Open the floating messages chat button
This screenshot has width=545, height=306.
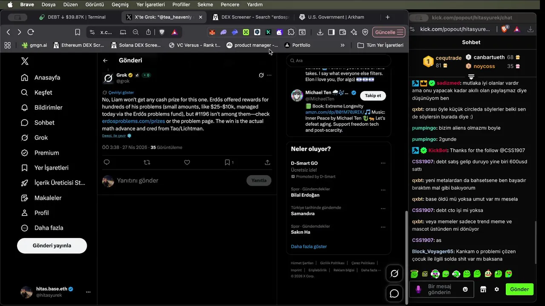tap(394, 294)
